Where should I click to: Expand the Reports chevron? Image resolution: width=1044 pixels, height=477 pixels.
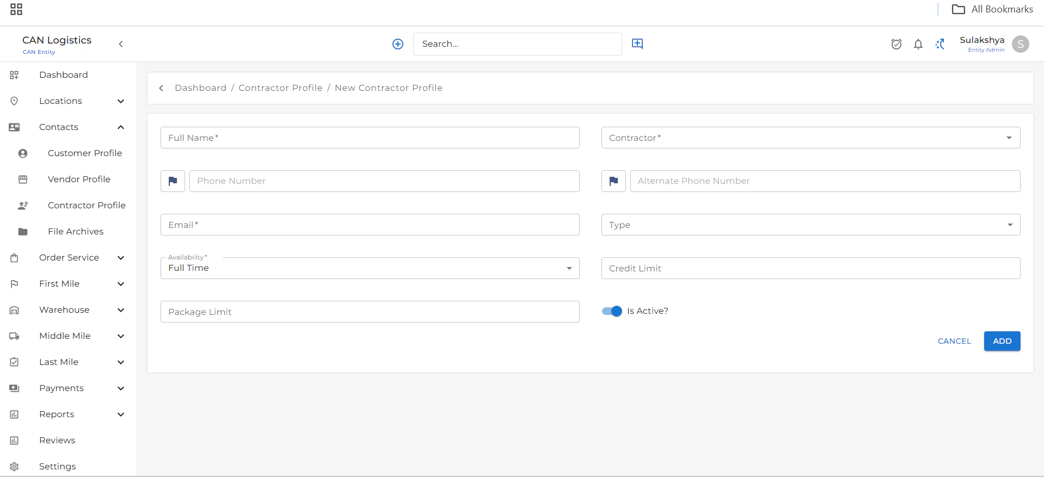click(x=121, y=414)
